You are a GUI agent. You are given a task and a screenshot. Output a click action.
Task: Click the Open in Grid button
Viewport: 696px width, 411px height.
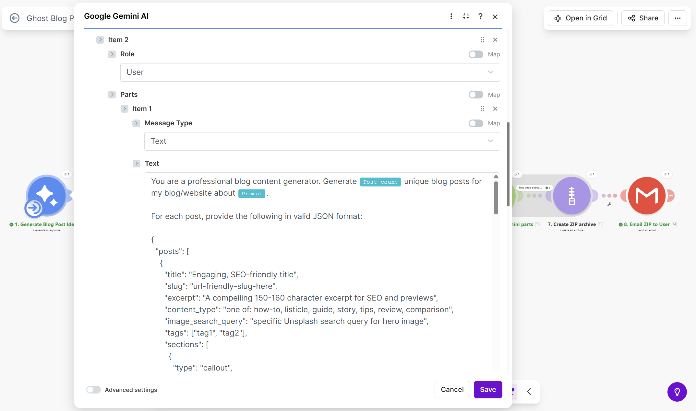(580, 18)
